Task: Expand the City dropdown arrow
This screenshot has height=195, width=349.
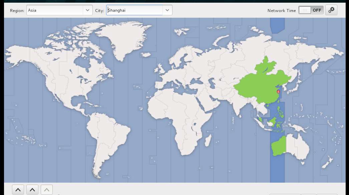Action: [x=167, y=10]
